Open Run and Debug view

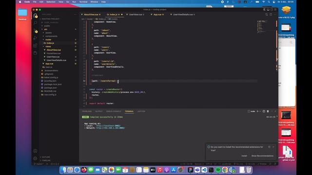(35, 38)
